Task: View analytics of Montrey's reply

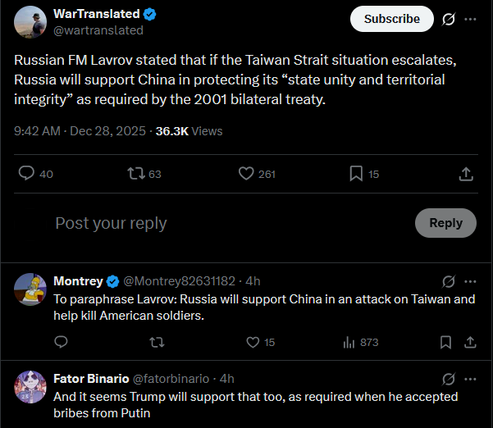Action: (x=349, y=342)
